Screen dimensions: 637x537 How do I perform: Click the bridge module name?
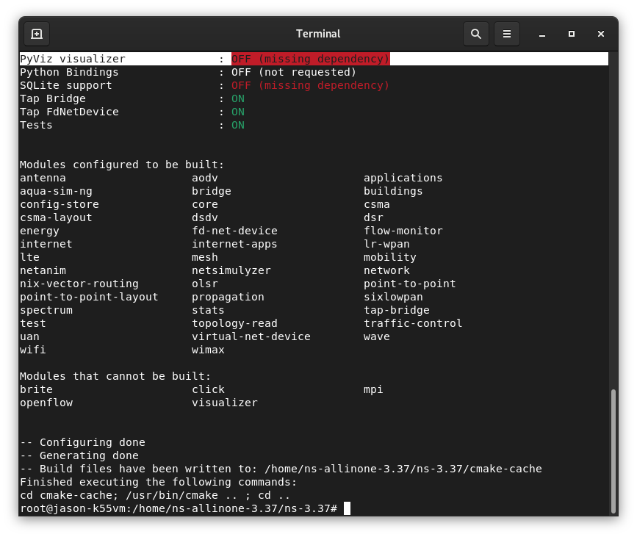point(212,191)
